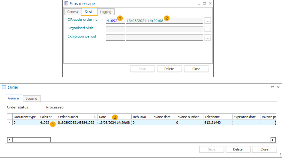Click the Sales n° column header
Viewport: 282px width, 158px height.
[47, 117]
